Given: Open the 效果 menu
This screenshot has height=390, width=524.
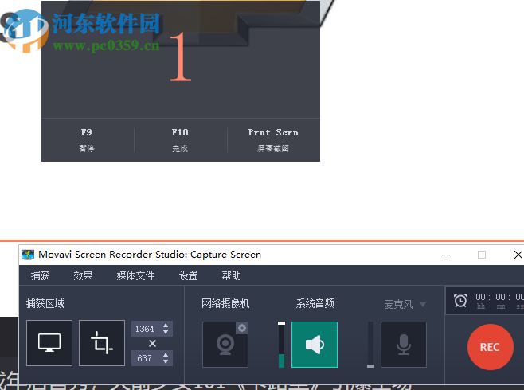Looking at the screenshot, I should tap(83, 275).
